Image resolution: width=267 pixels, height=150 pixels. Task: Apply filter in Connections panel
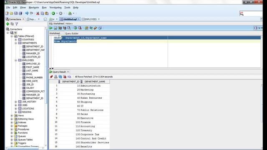click(17, 24)
